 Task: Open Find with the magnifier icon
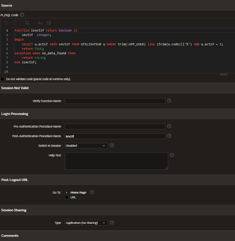click(x=27, y=23)
